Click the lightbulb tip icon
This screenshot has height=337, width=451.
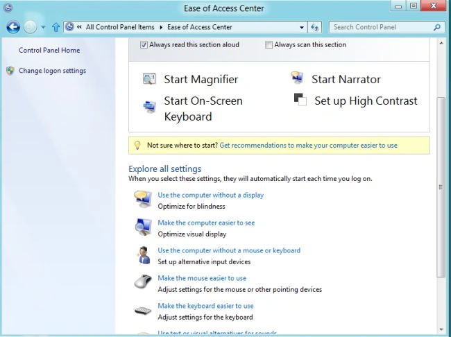(137, 145)
